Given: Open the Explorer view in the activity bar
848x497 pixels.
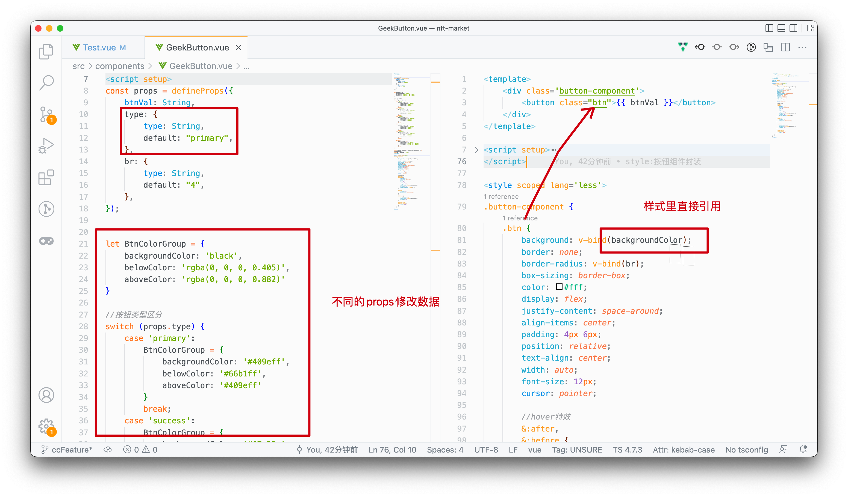Looking at the screenshot, I should 46,51.
